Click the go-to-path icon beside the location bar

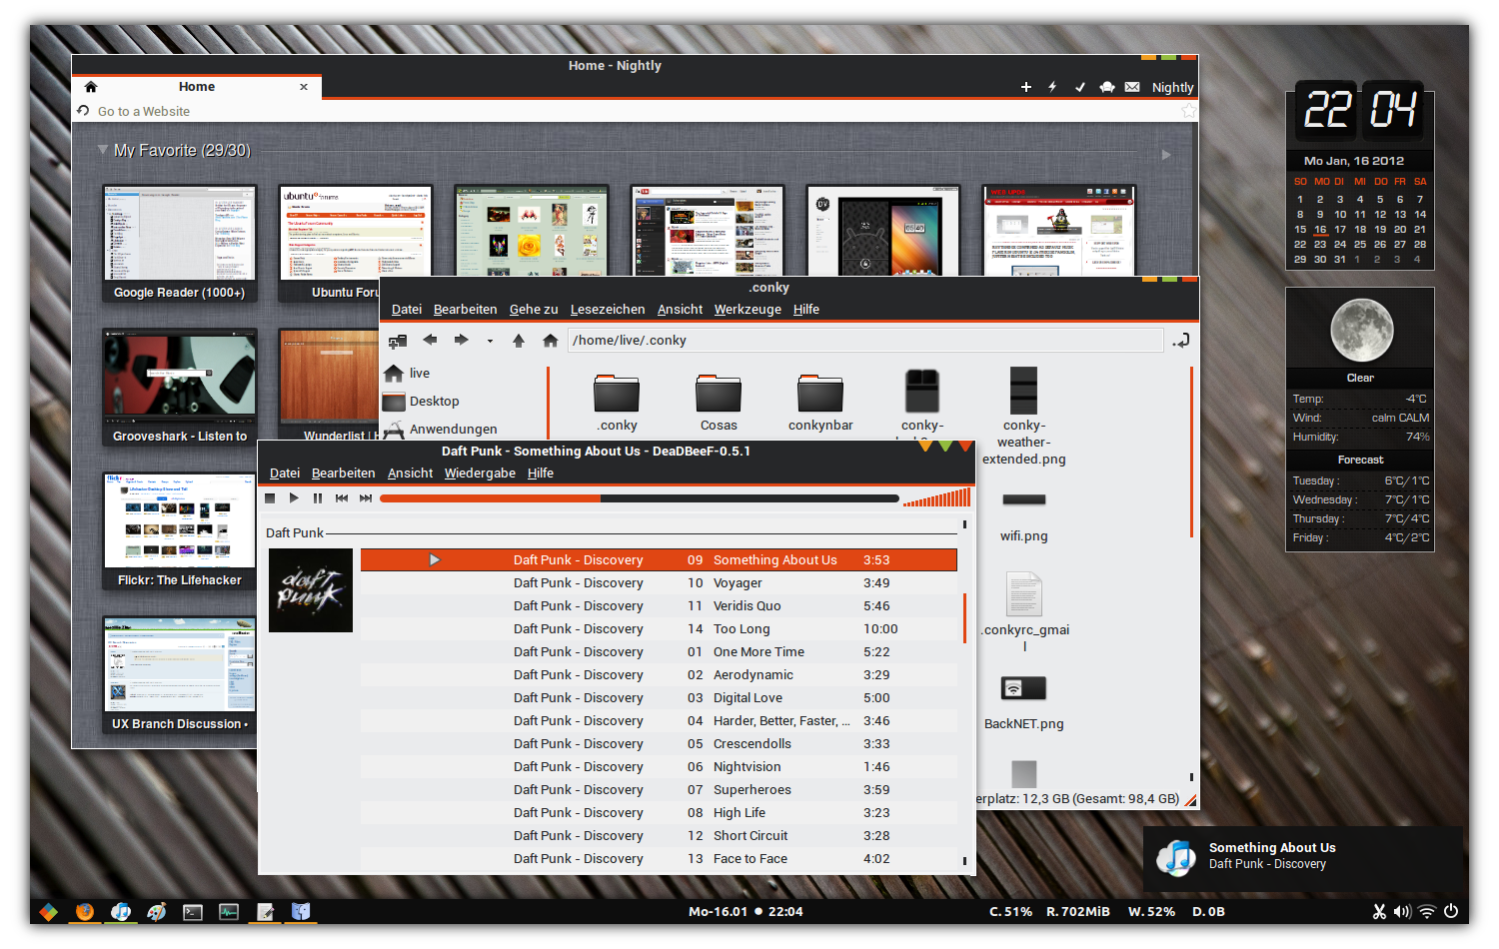[1181, 341]
